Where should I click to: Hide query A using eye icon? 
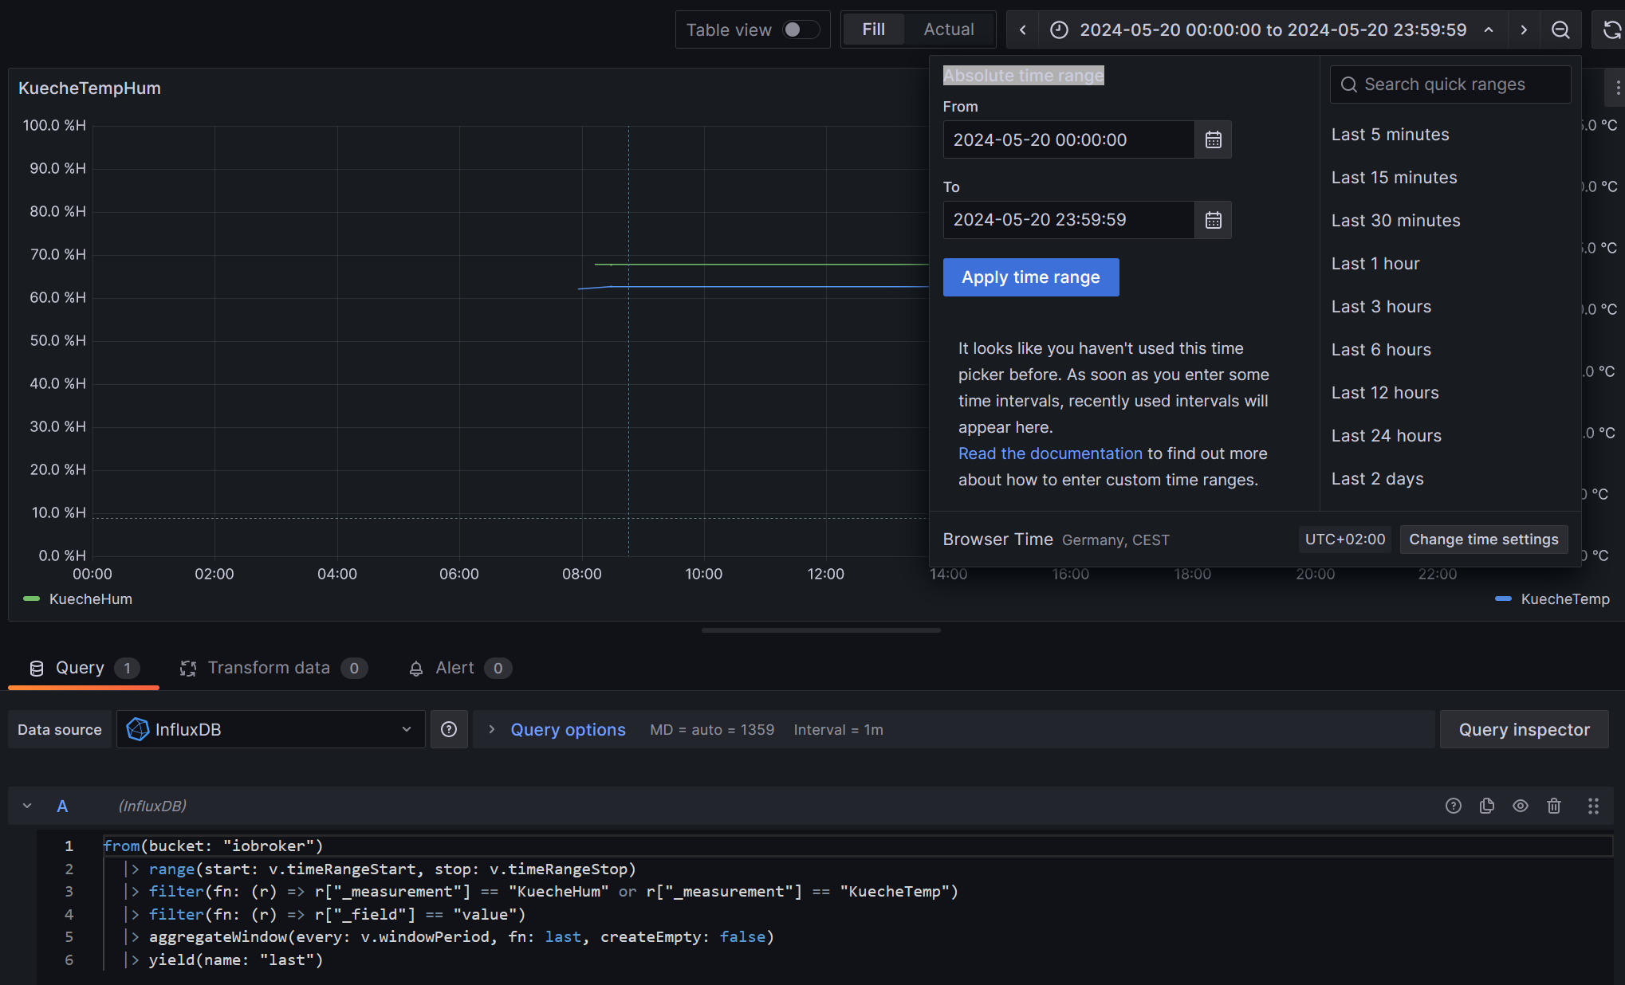pos(1520,806)
